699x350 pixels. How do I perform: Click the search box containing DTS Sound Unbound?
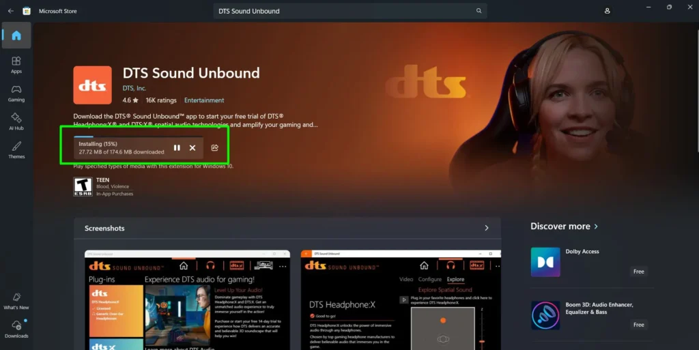pos(341,11)
